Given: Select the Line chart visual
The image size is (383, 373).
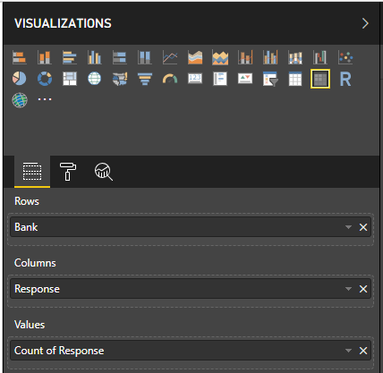Looking at the screenshot, I should click(x=170, y=57).
